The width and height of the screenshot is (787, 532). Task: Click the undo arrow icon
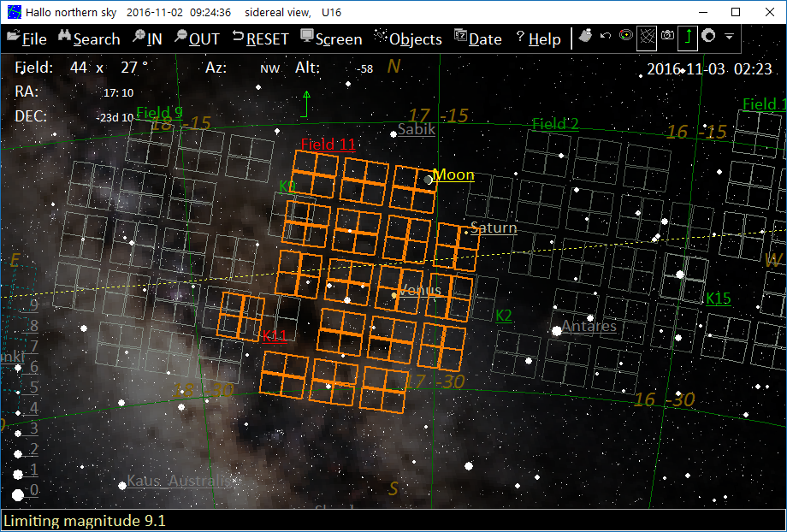coord(606,37)
